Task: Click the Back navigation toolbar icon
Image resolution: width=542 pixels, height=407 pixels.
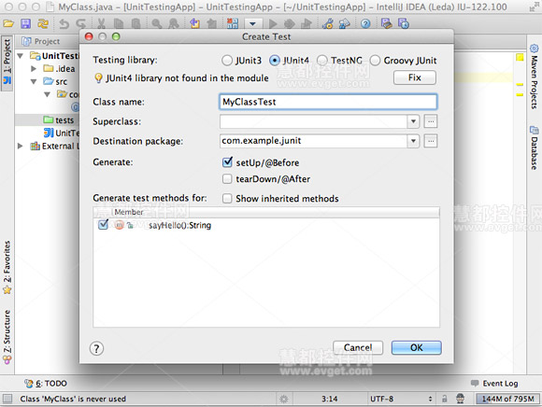Action: (194, 23)
